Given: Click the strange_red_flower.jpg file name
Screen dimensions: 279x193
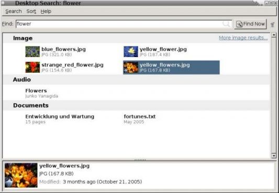Looking at the screenshot, I should pos(72,65).
